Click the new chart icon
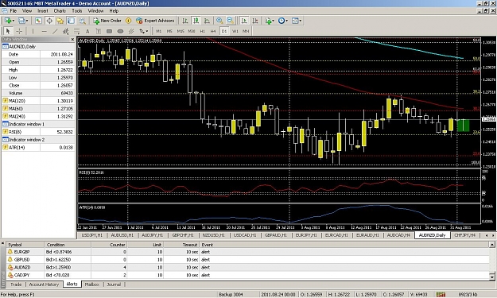The height and width of the screenshot is (298, 497). pyautogui.click(x=7, y=21)
